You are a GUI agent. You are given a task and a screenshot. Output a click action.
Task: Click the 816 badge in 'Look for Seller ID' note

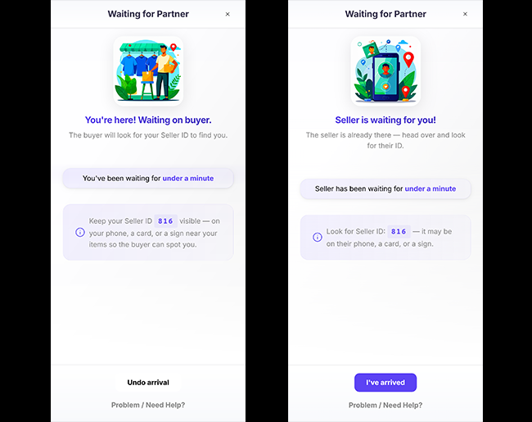(399, 232)
